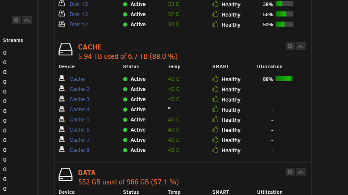Open the Streams panel settings gear
This screenshot has width=348, height=195.
pos(16,20)
